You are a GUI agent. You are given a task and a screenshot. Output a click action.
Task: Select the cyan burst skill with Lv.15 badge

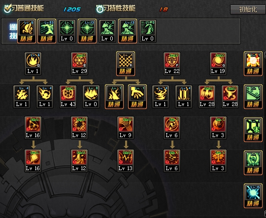click(x=253, y=196)
